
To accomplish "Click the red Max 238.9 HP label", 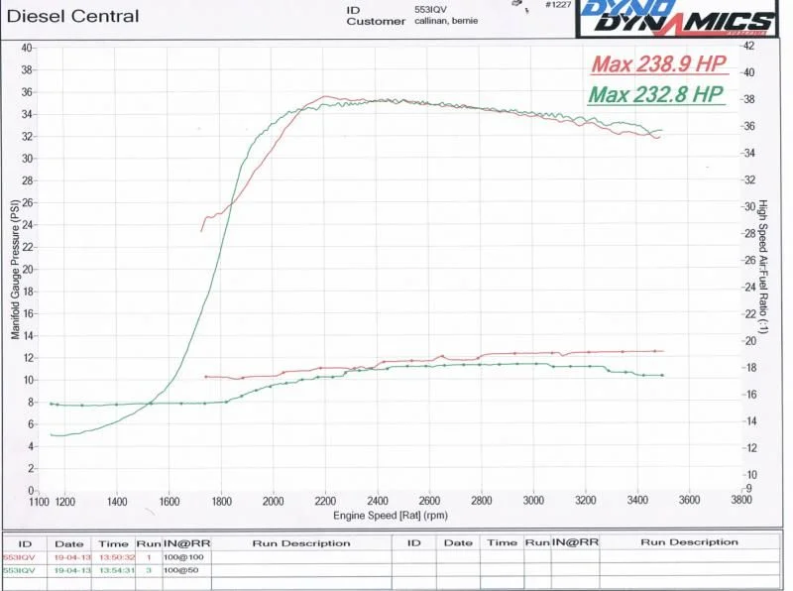I will click(x=659, y=65).
